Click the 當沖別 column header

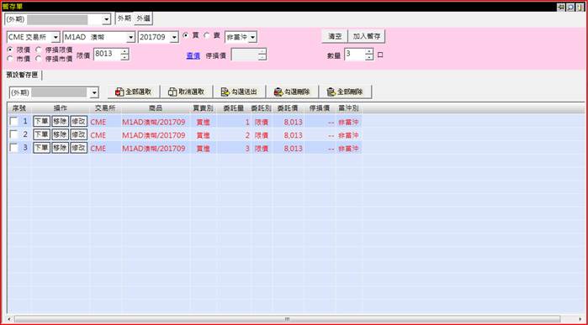[x=348, y=108]
